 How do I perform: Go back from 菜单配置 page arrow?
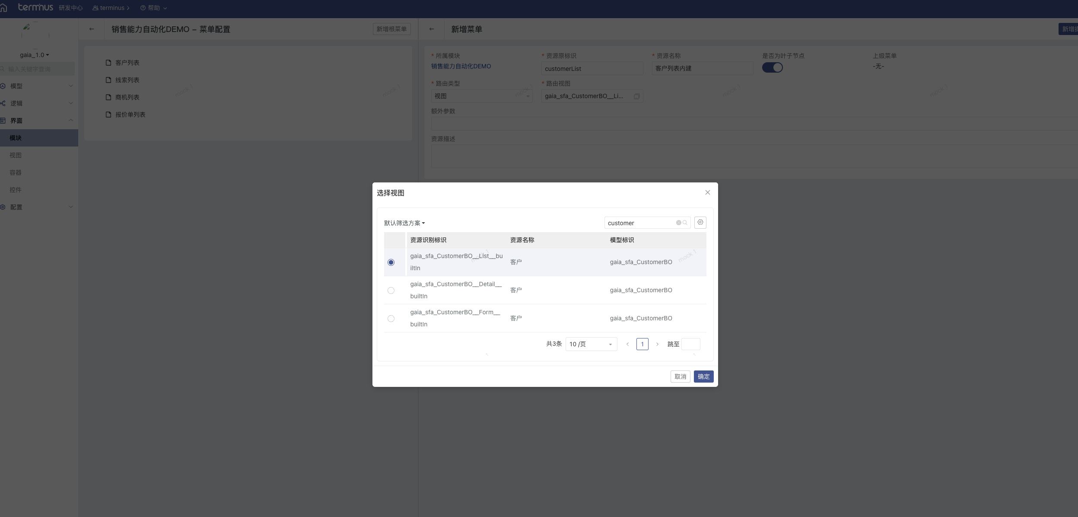click(92, 29)
